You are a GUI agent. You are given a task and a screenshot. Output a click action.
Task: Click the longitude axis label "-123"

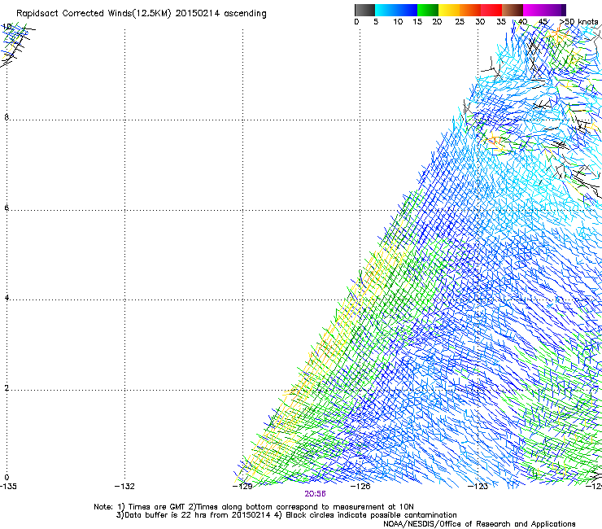(478, 487)
